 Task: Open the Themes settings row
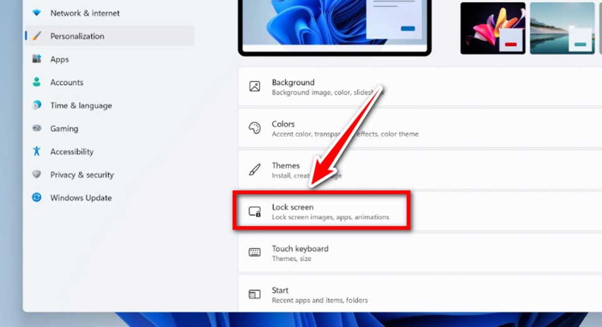420,170
